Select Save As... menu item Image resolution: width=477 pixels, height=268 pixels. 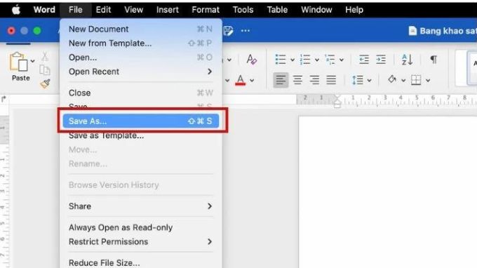pos(140,121)
